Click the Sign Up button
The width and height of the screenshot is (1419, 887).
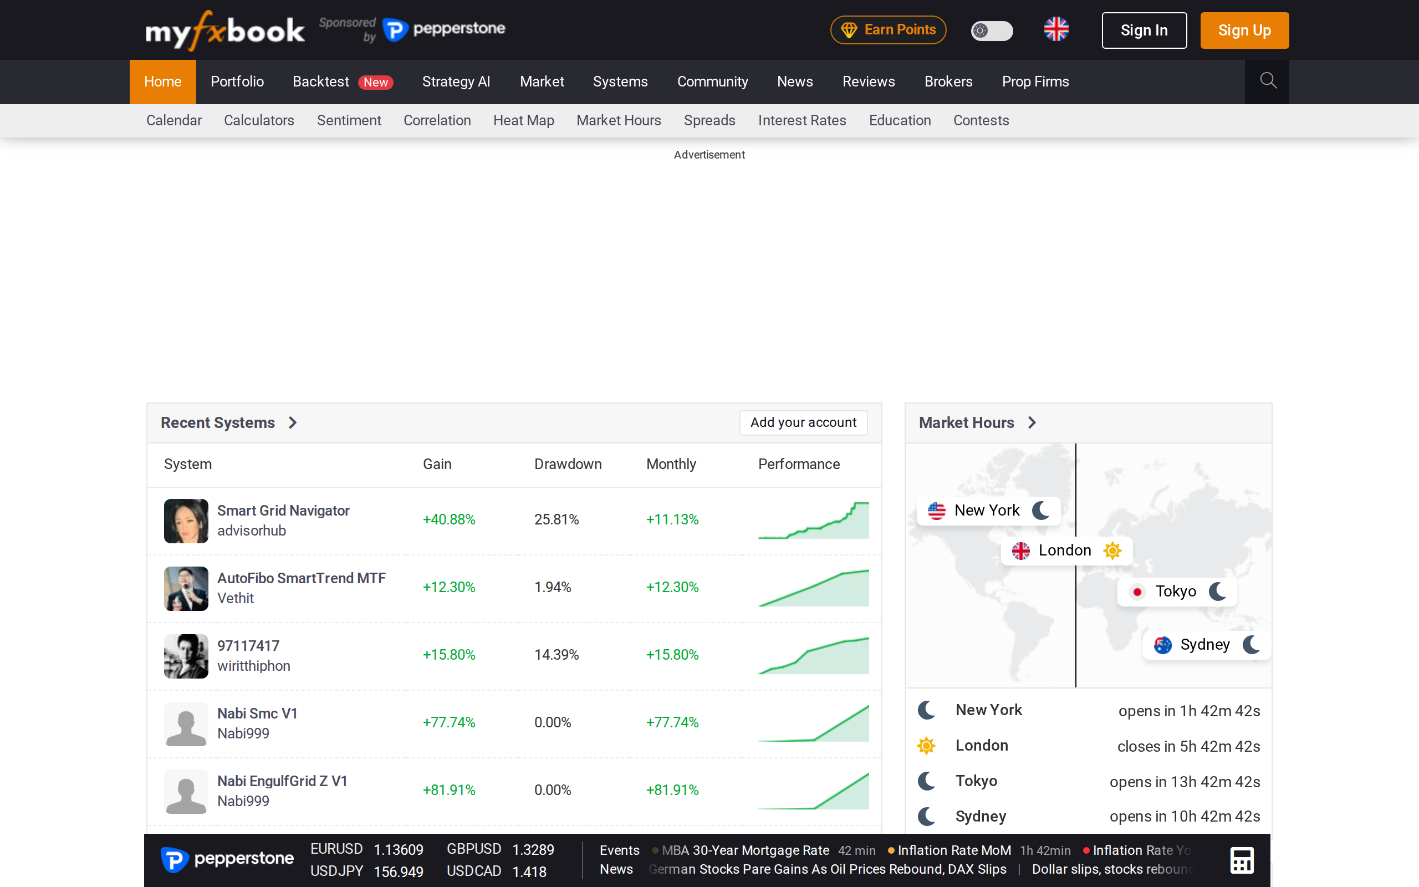[1244, 30]
